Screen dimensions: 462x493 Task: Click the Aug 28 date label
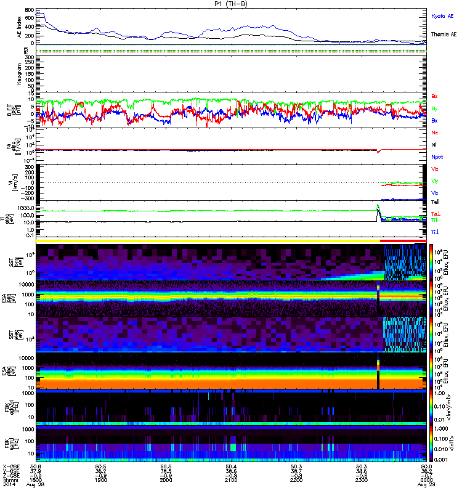35,484
